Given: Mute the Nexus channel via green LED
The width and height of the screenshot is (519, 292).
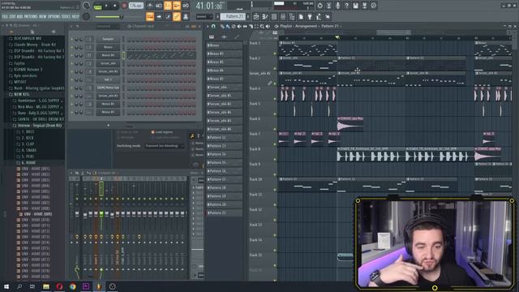Looking at the screenshot, I should click(72, 47).
